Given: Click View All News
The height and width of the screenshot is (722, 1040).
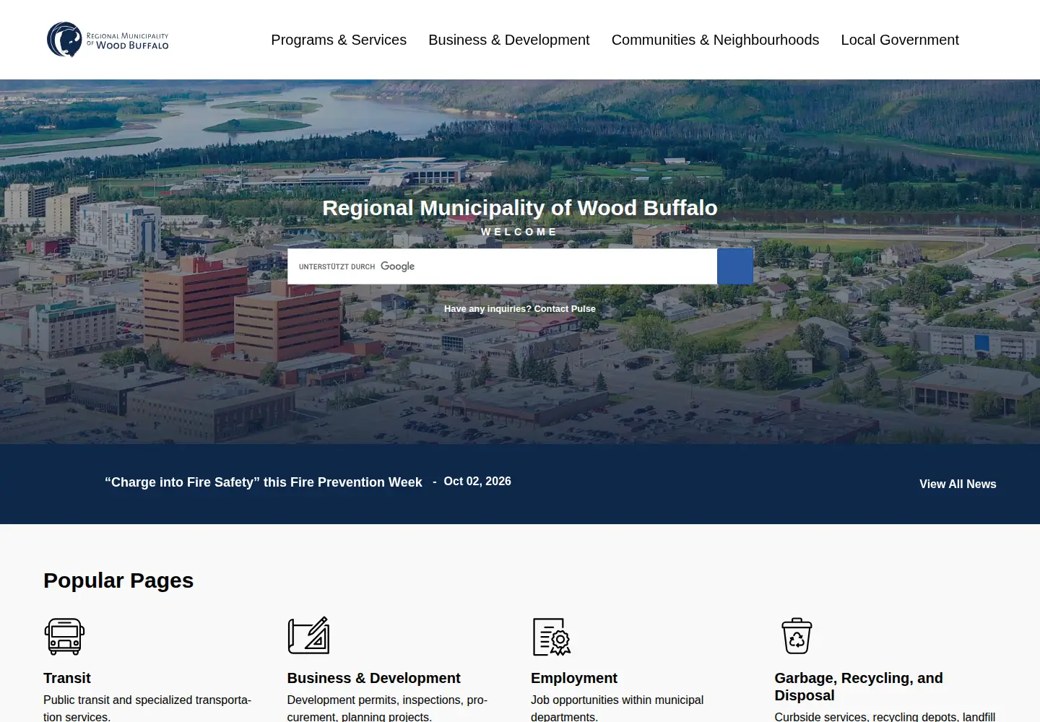Looking at the screenshot, I should (958, 484).
